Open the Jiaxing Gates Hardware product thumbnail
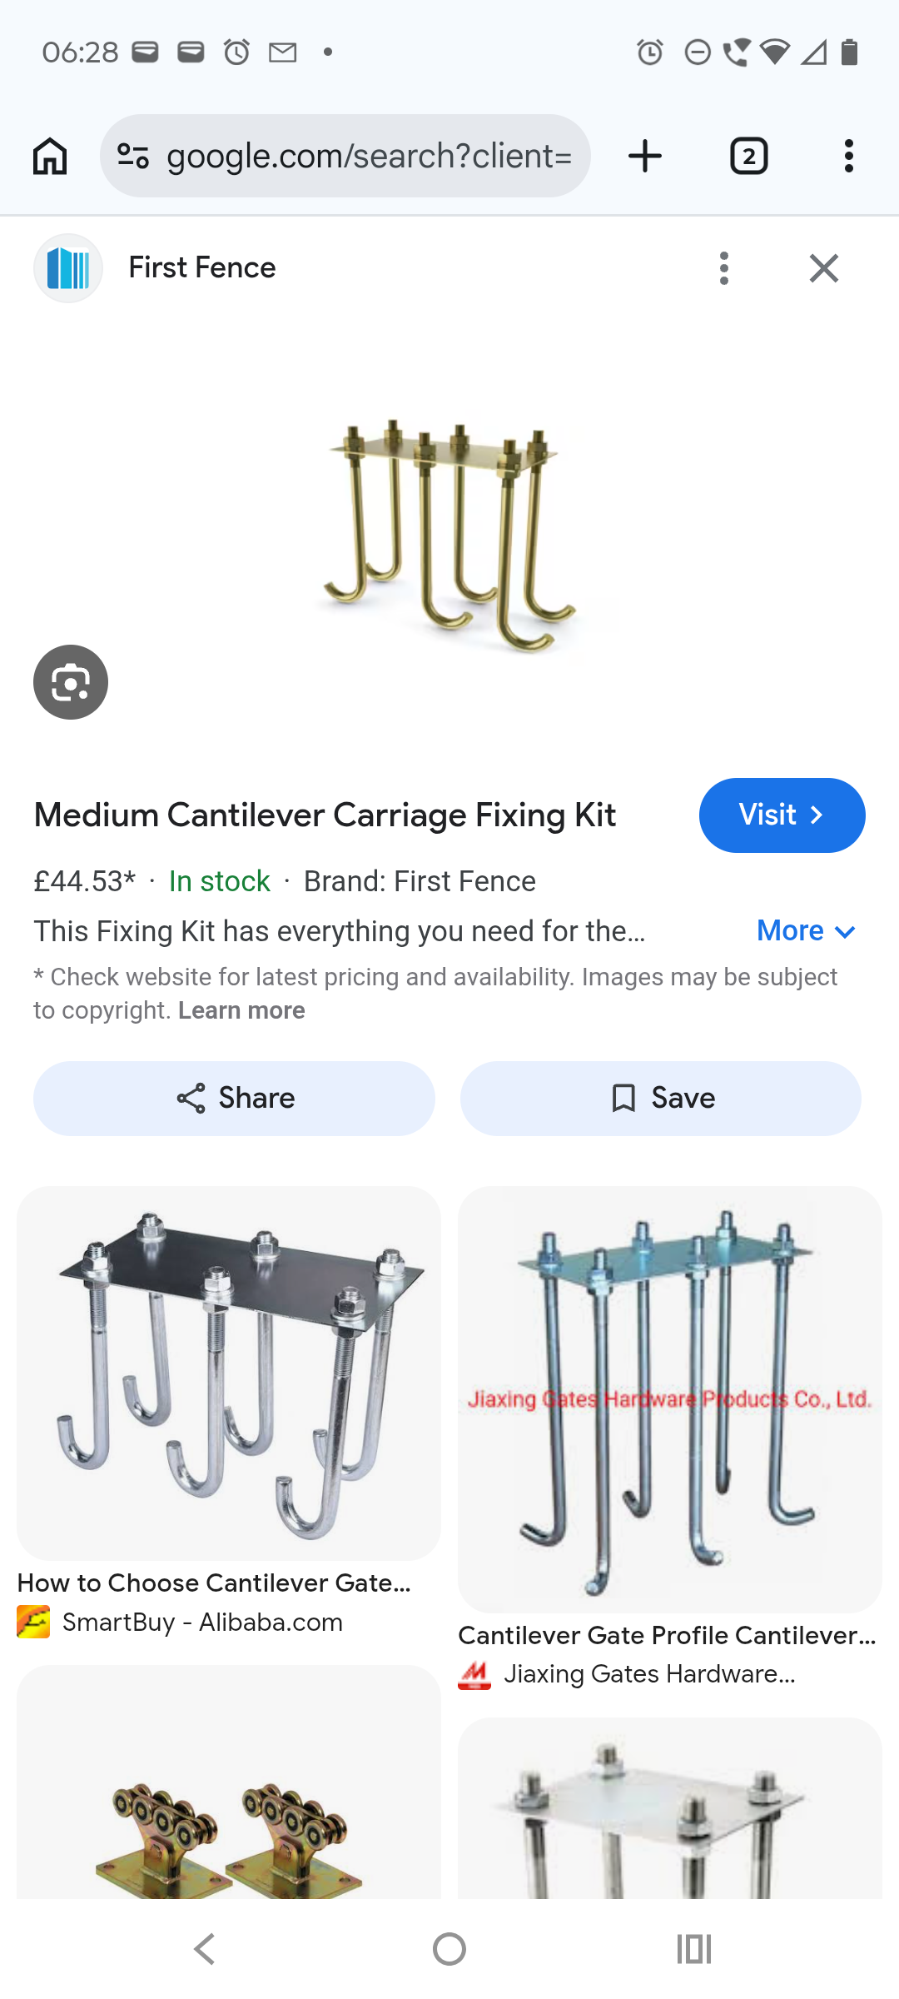This screenshot has width=899, height=1999. coord(670,1399)
